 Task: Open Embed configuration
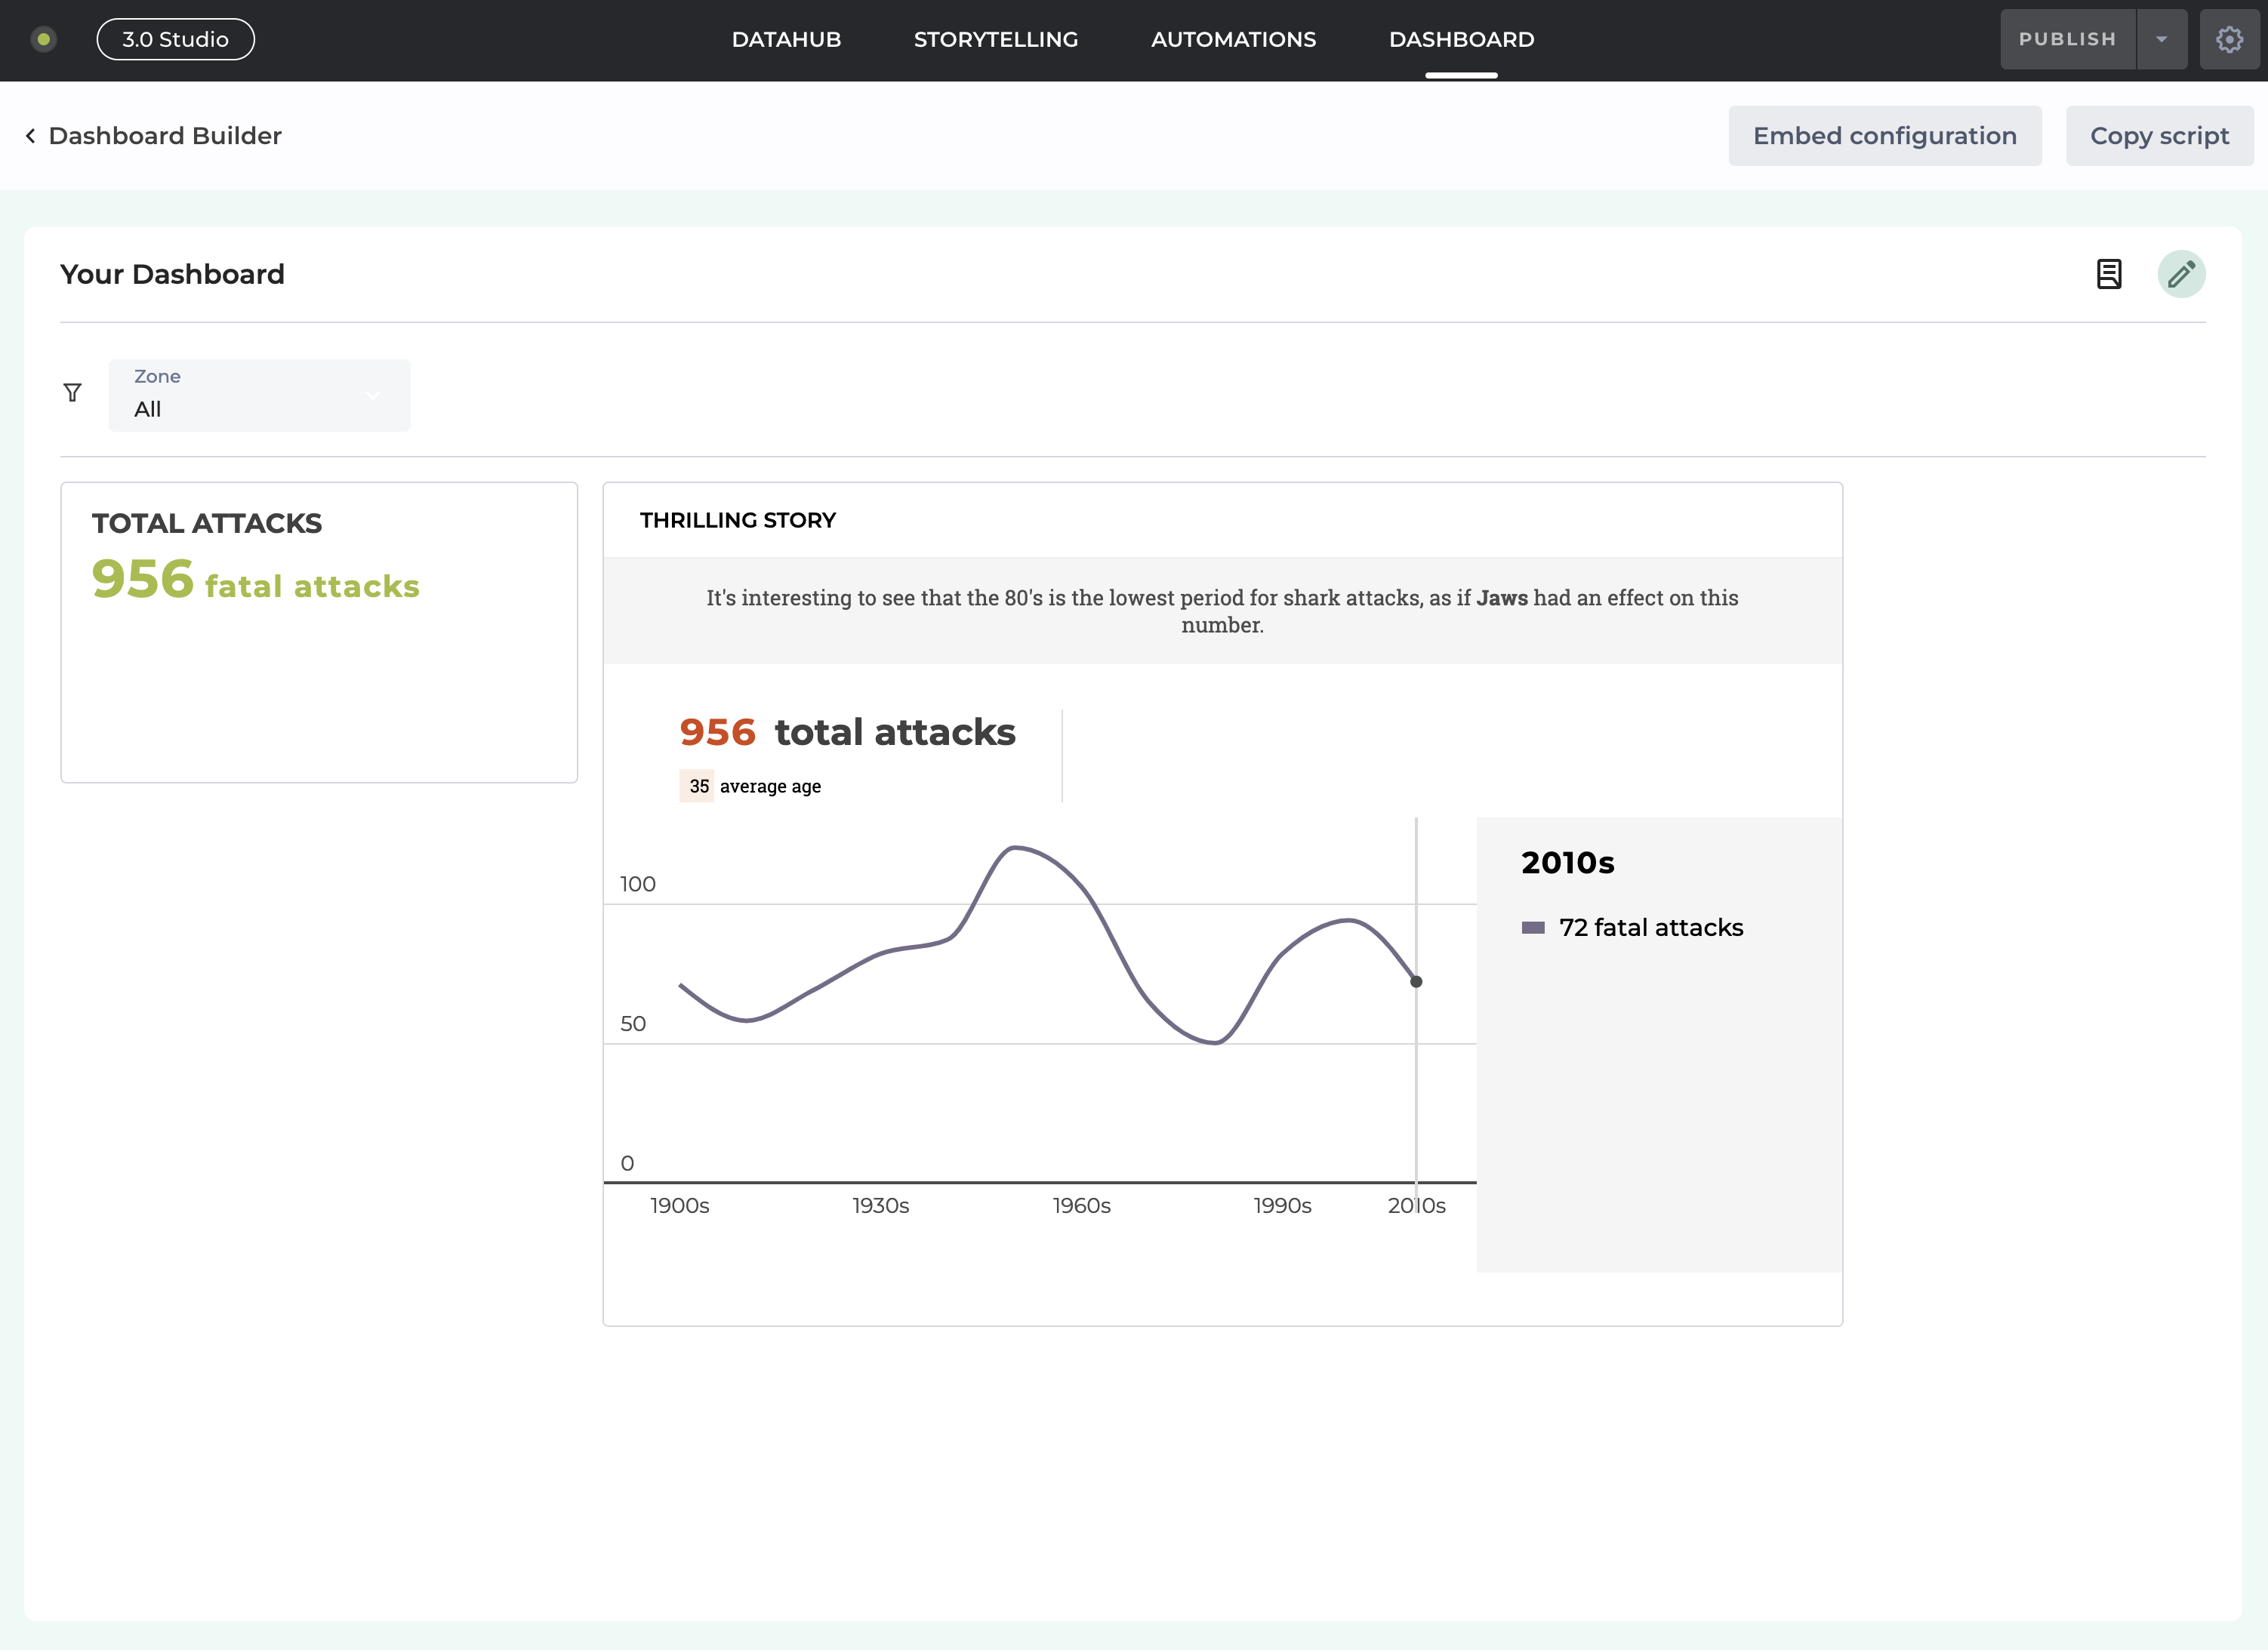[1884, 136]
